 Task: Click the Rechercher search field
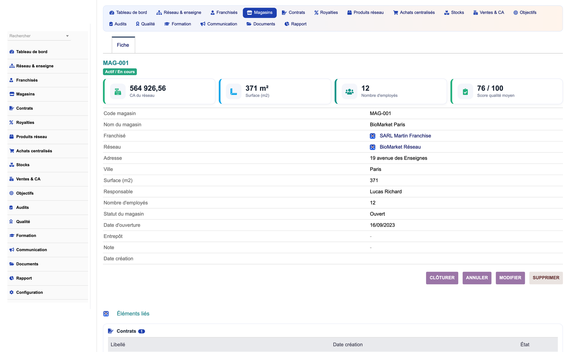pos(39,36)
